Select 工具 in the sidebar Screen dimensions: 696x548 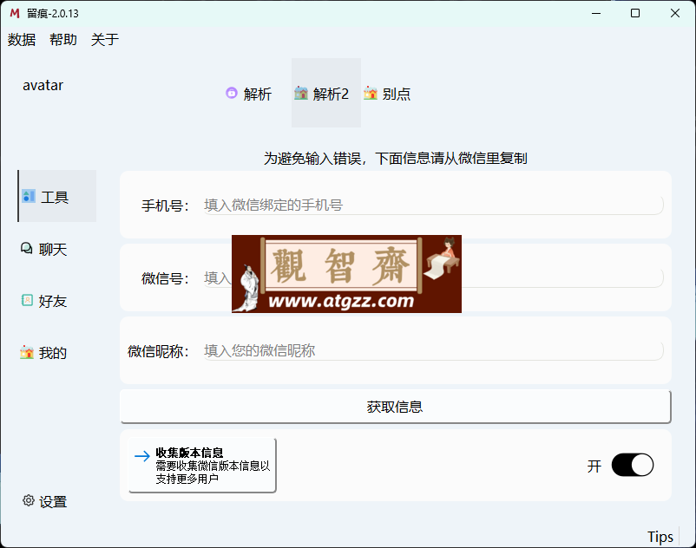tap(55, 197)
